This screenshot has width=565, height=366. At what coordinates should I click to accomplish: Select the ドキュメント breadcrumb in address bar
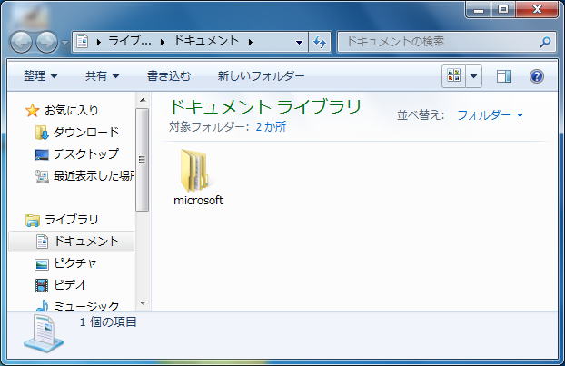[207, 41]
